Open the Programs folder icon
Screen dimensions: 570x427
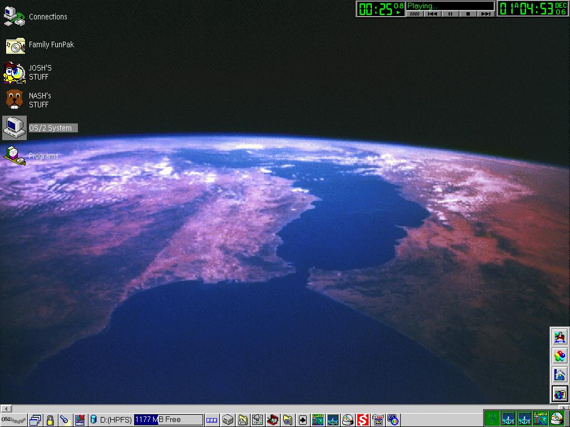pos(14,156)
